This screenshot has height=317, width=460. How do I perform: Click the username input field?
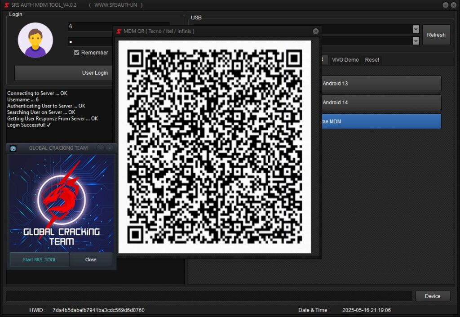click(x=90, y=27)
